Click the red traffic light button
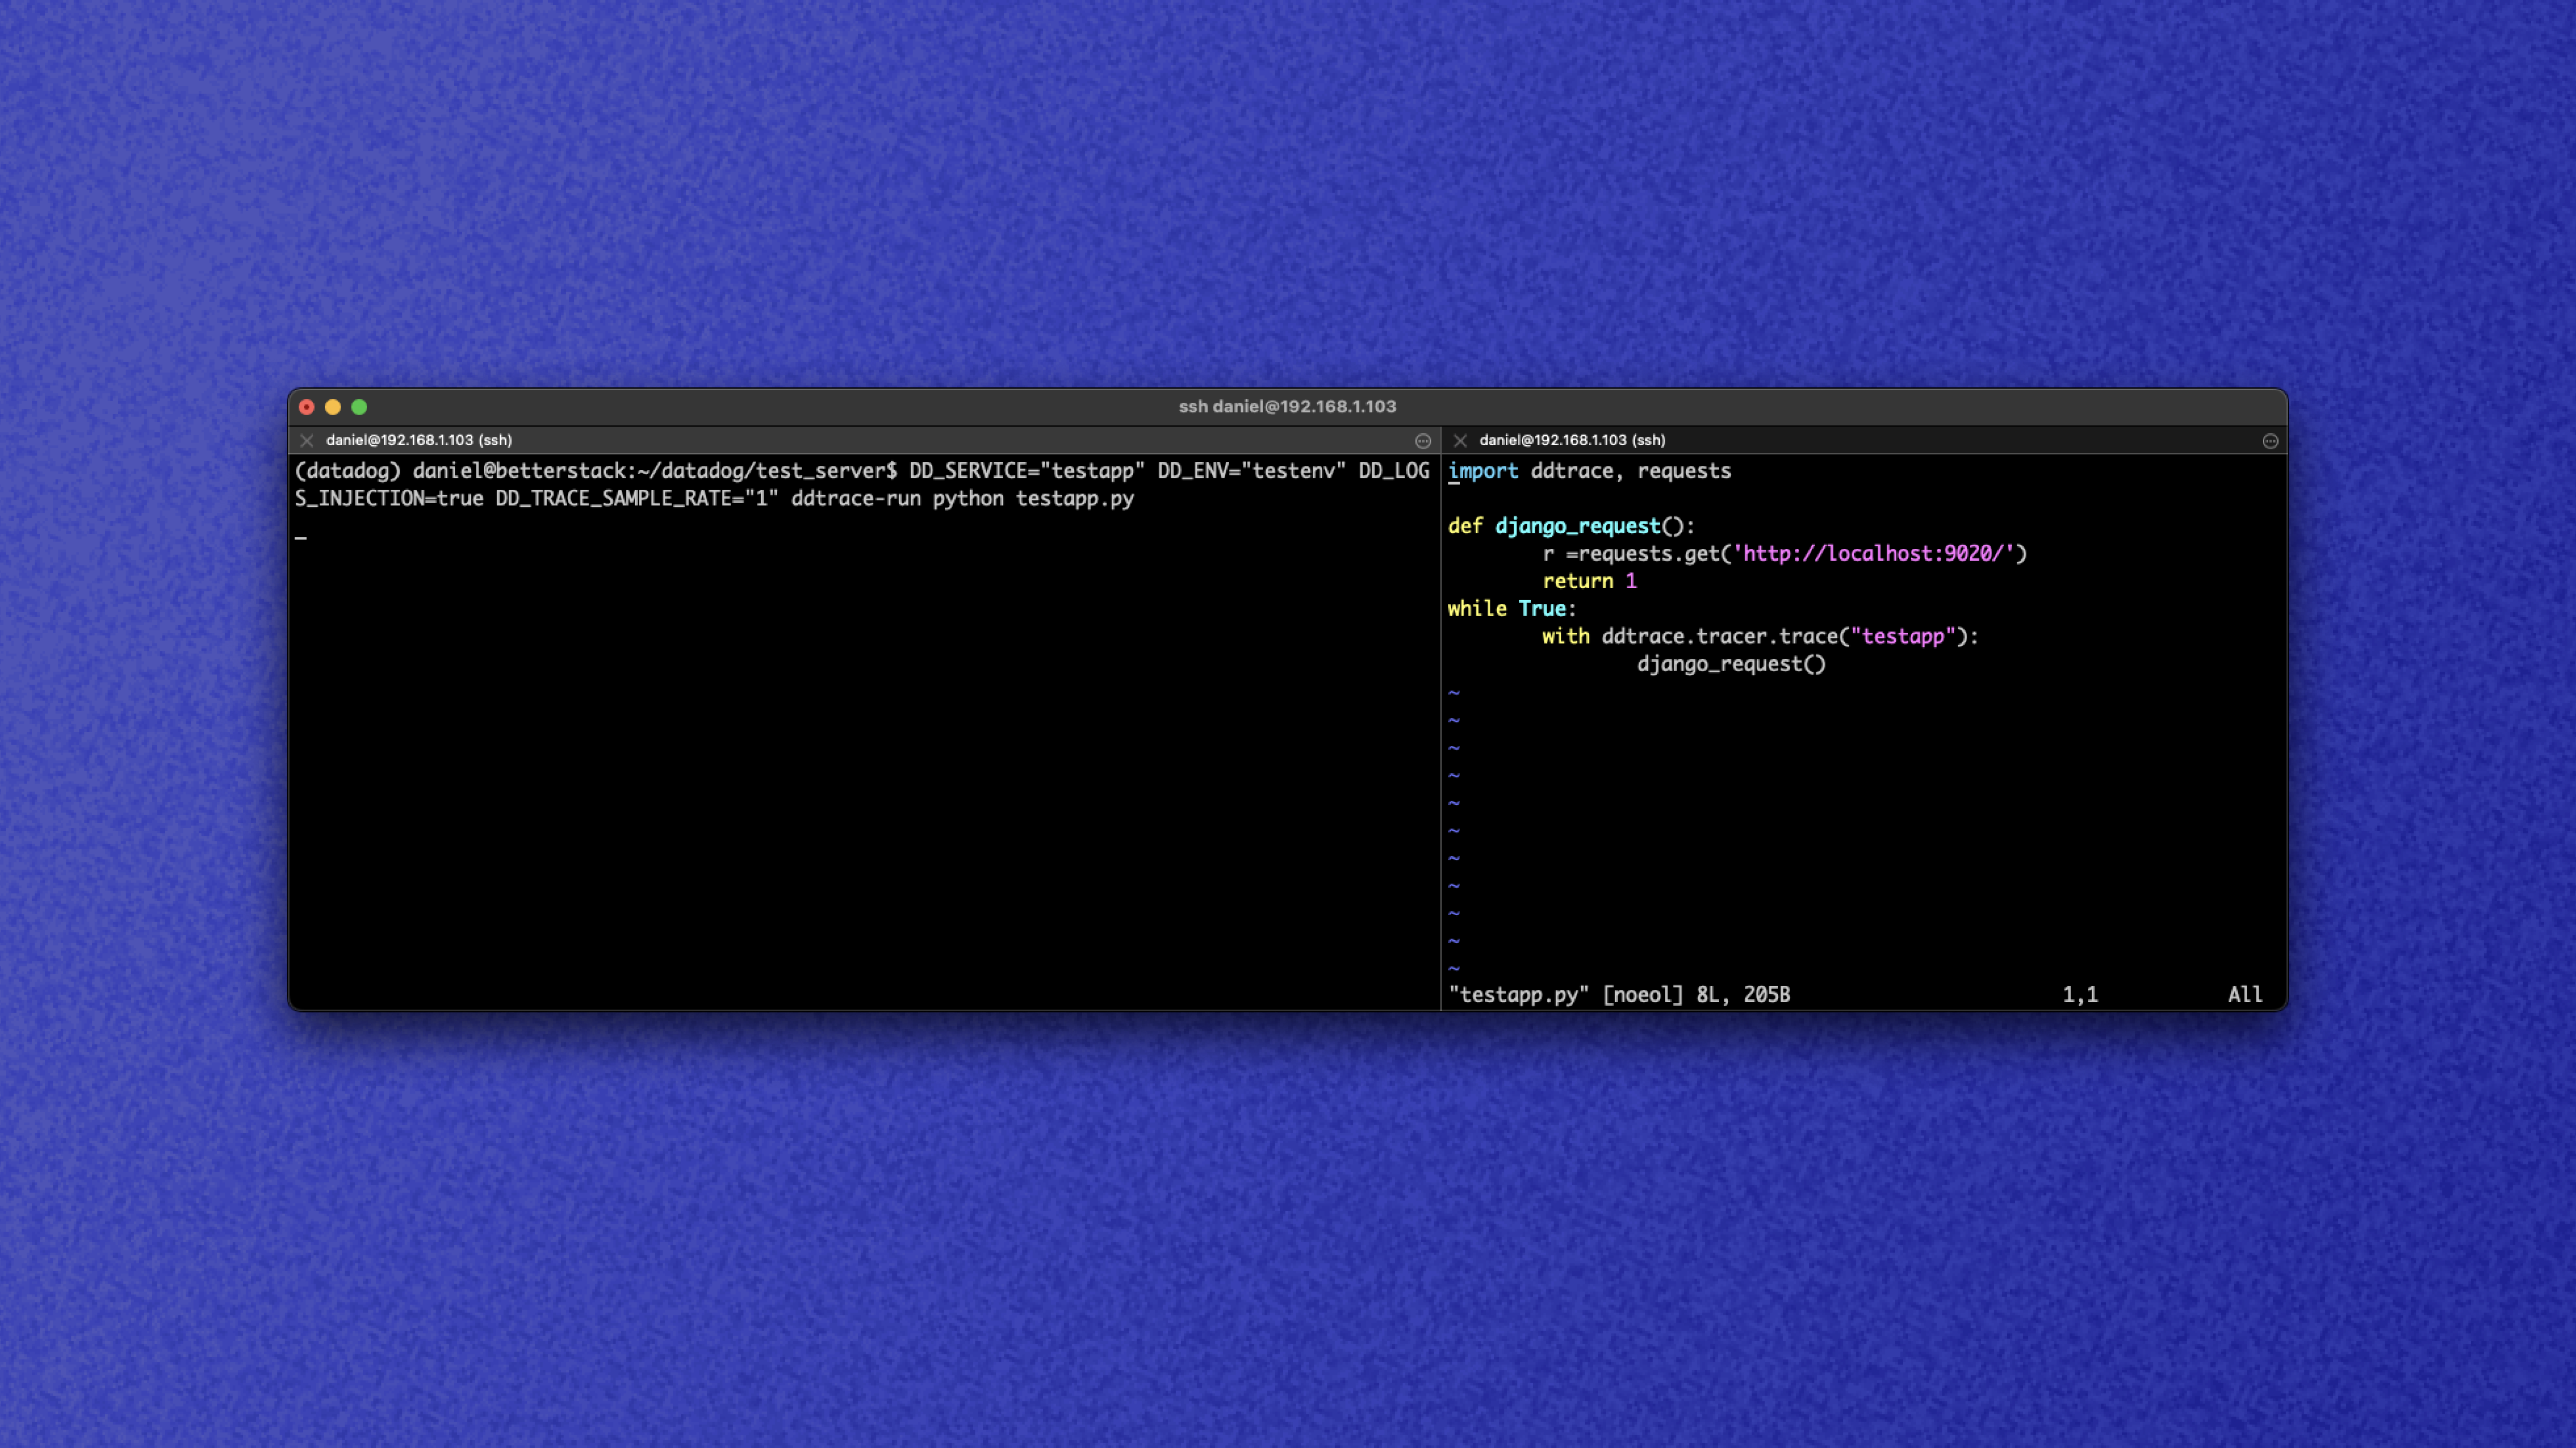 coord(307,407)
